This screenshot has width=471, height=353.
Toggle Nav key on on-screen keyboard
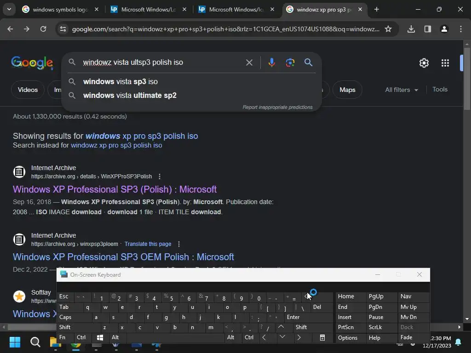click(x=413, y=296)
